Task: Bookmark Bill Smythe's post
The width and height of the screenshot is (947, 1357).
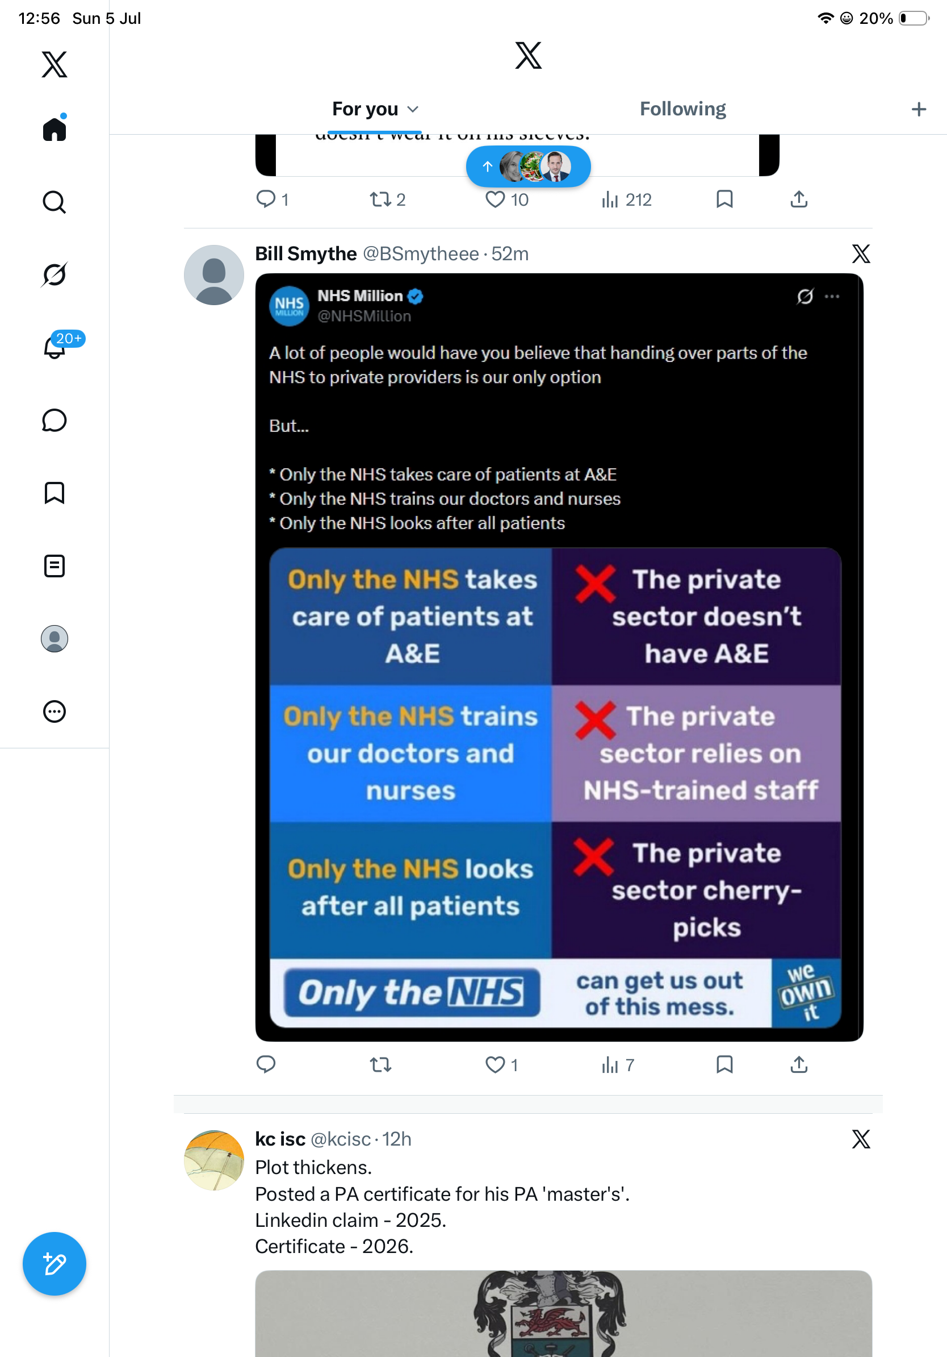Action: [x=724, y=1064]
